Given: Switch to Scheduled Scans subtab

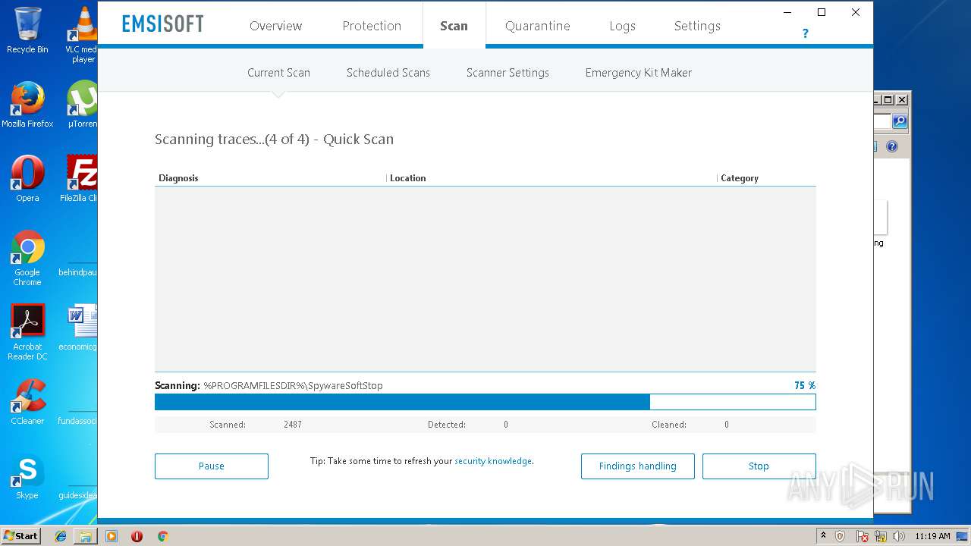Looking at the screenshot, I should (388, 73).
